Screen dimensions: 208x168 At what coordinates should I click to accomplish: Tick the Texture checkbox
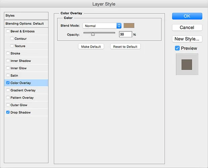click(12, 46)
